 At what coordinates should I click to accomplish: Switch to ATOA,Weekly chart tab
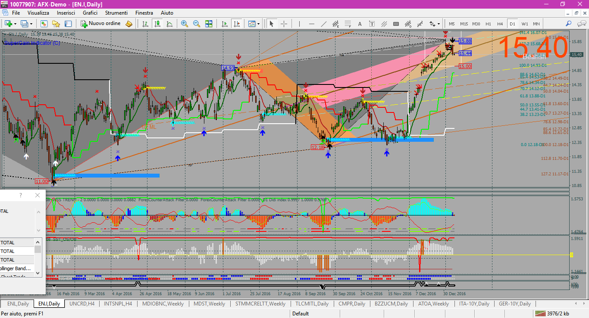click(434, 304)
